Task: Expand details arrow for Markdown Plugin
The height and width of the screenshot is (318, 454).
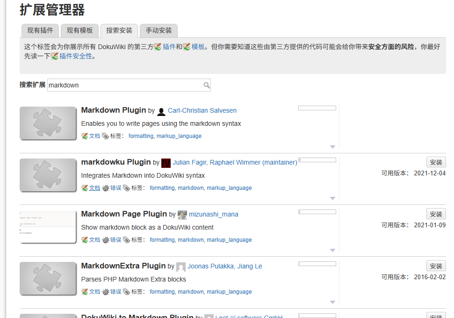Action: tap(333, 147)
